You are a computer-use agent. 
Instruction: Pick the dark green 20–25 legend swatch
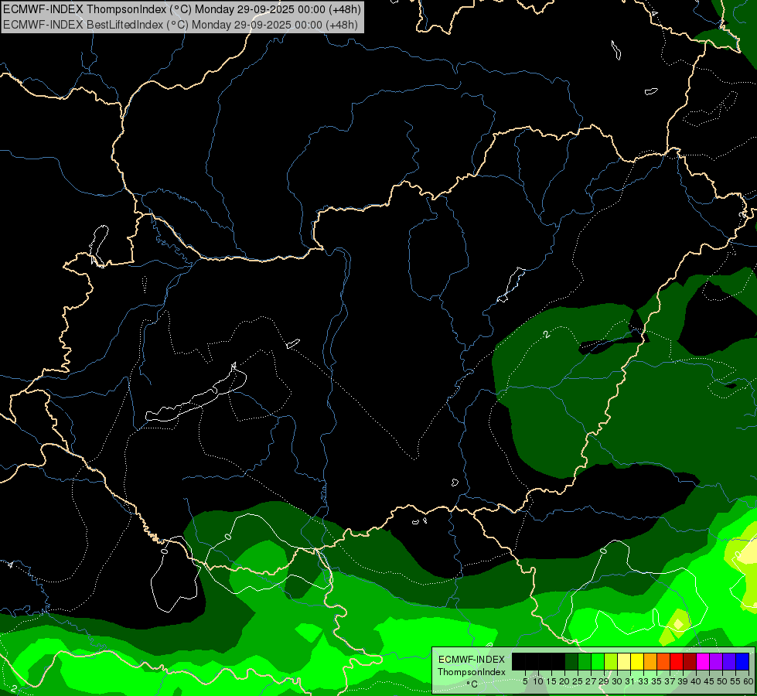[x=571, y=661]
